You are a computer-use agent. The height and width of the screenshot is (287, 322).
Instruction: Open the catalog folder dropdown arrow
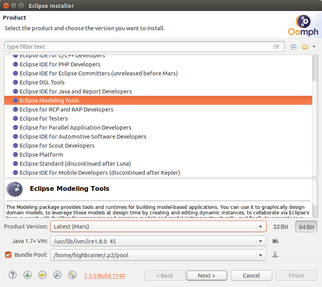(x=314, y=47)
